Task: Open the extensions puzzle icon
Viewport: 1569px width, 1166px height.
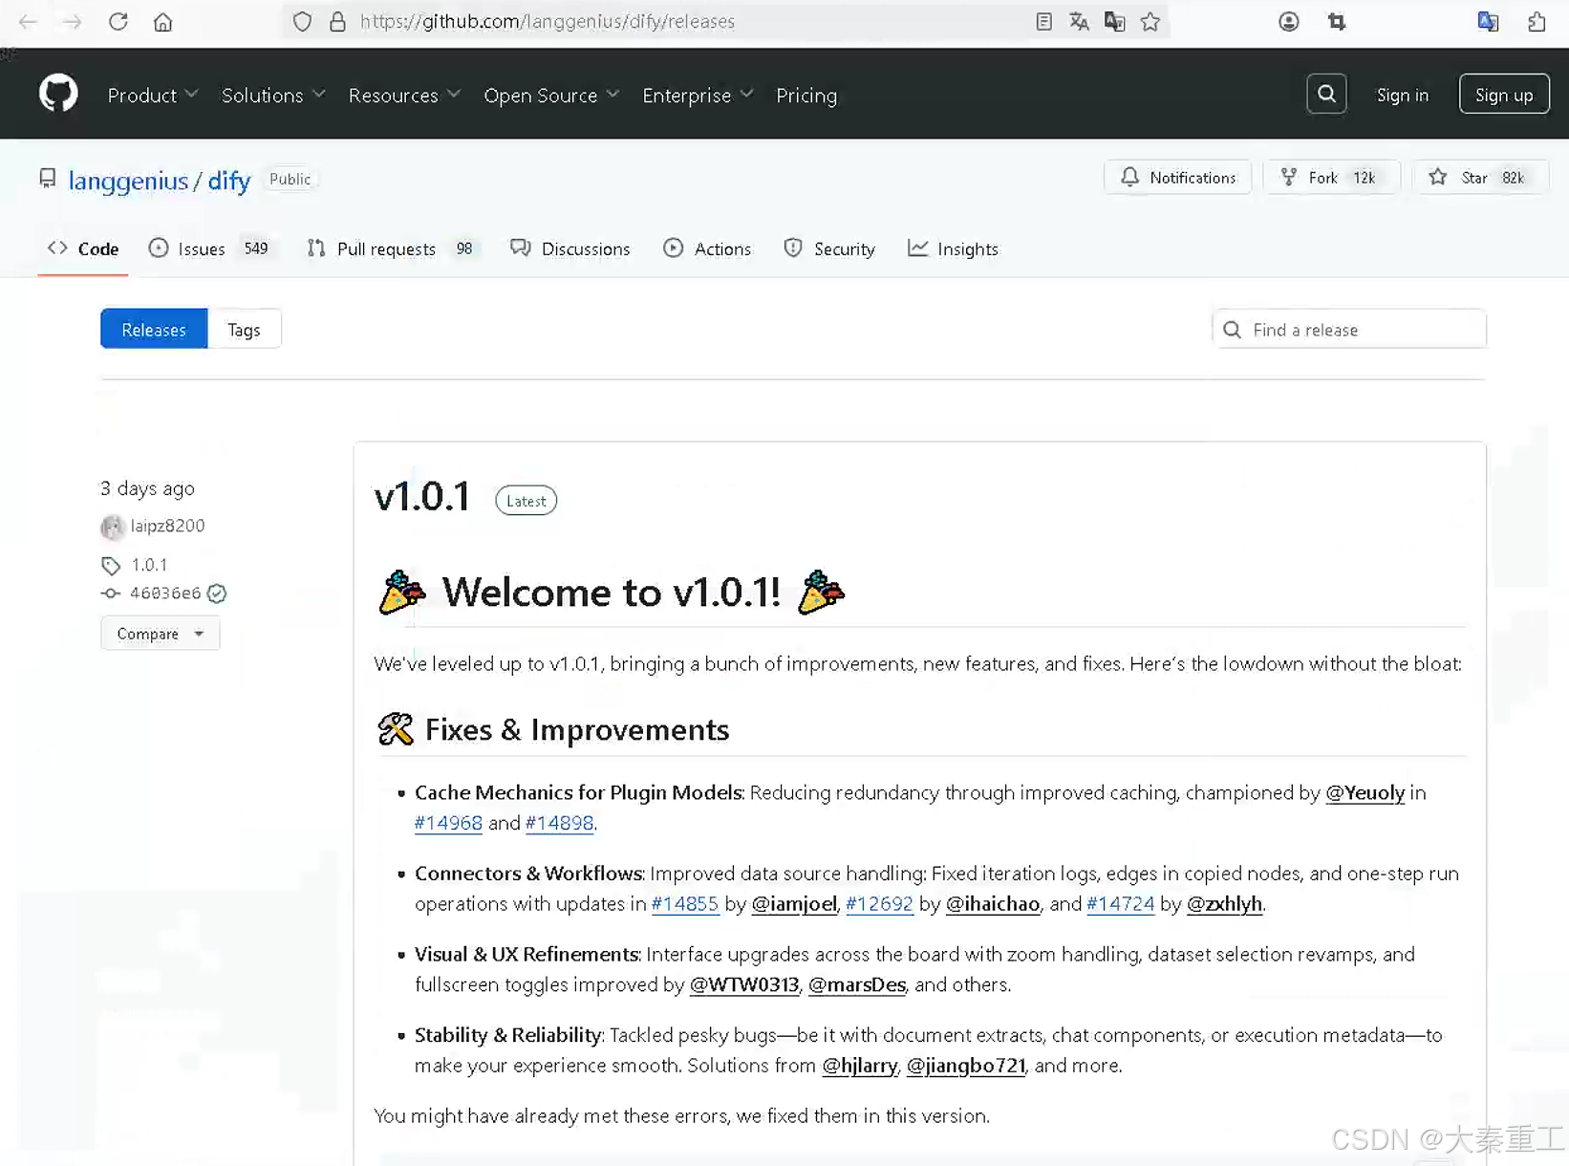Action: (1537, 21)
